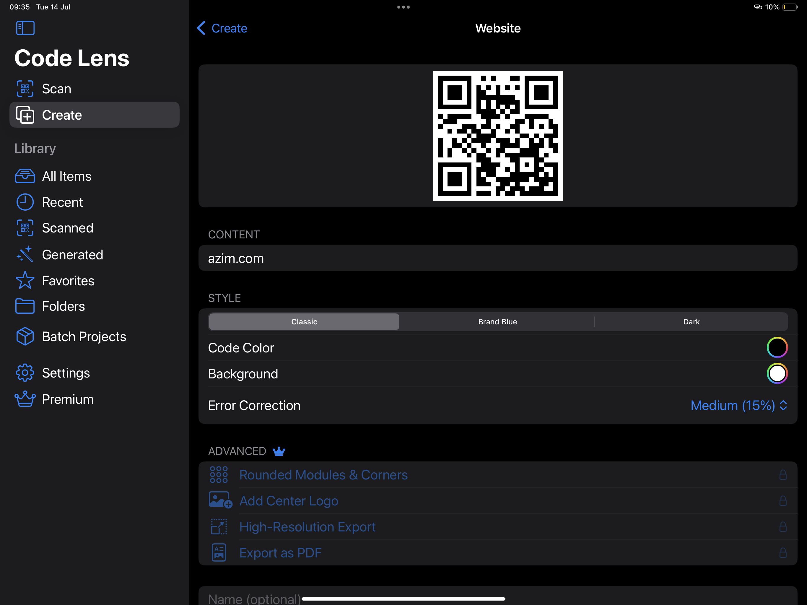The image size is (807, 605).
Task: Open the Background color picker well
Action: 777,373
